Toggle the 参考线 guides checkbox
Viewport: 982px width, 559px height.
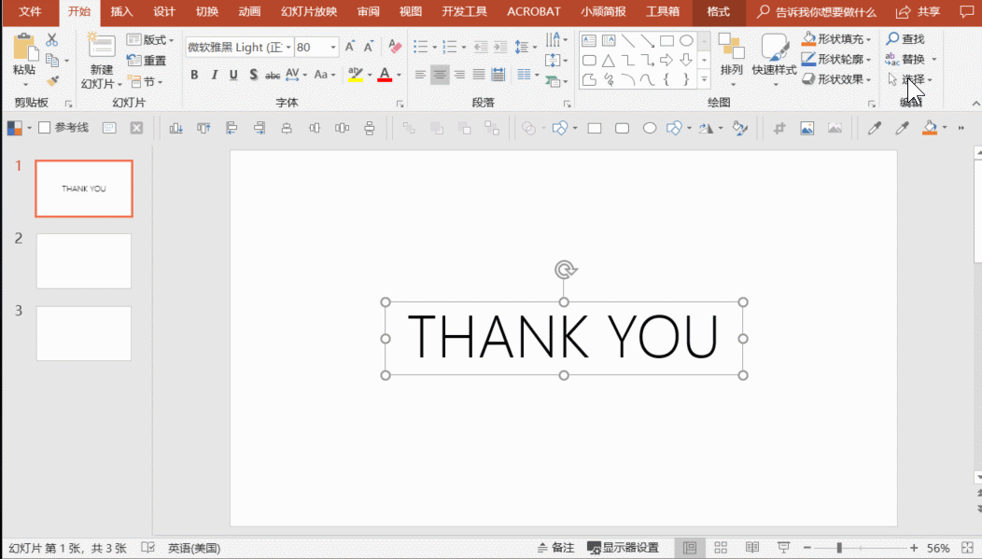coord(45,128)
